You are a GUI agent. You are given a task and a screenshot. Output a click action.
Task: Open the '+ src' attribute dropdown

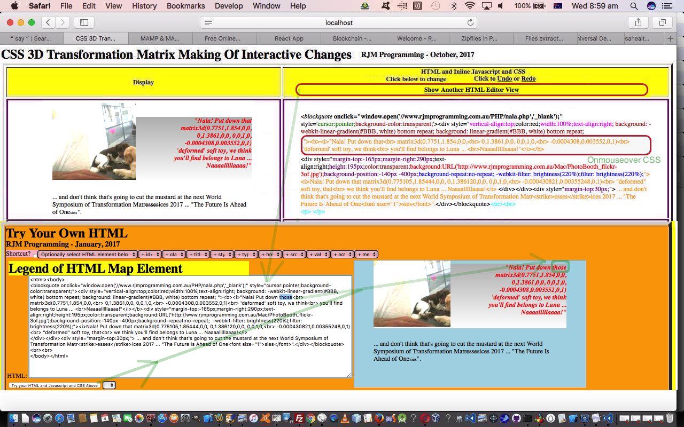tap(294, 255)
